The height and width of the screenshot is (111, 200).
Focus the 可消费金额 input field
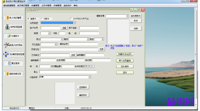[x=68, y=66]
